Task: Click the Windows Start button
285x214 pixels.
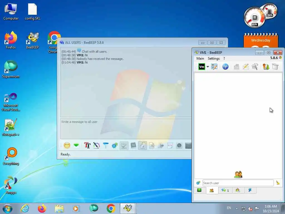Action: [x=8, y=208]
